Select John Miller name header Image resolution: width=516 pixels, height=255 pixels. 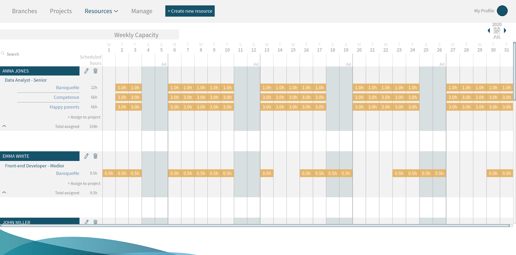pos(40,221)
